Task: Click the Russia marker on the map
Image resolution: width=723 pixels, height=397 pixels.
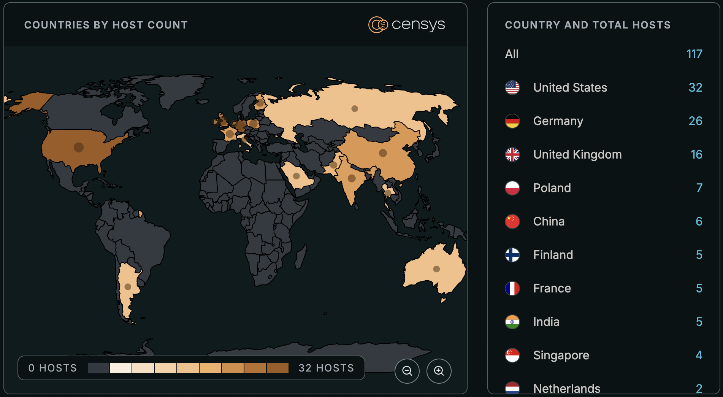Action: coord(355,109)
